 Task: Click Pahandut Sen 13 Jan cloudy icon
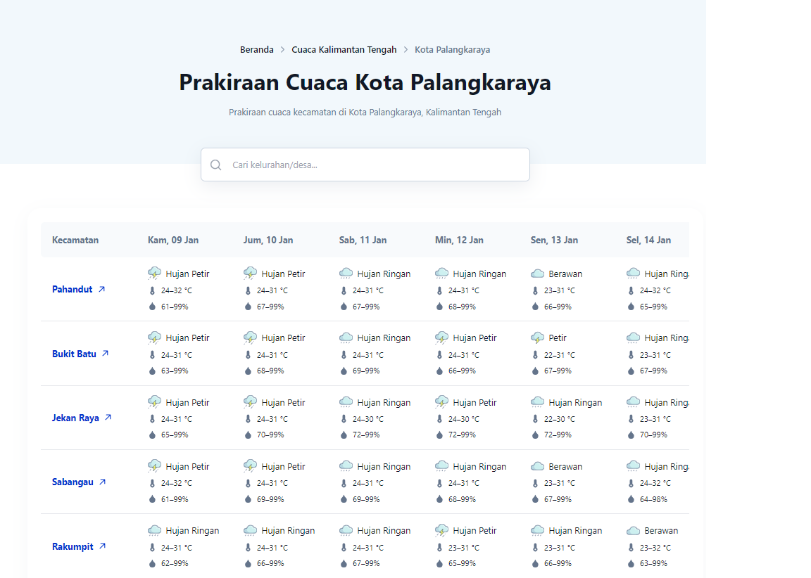537,274
